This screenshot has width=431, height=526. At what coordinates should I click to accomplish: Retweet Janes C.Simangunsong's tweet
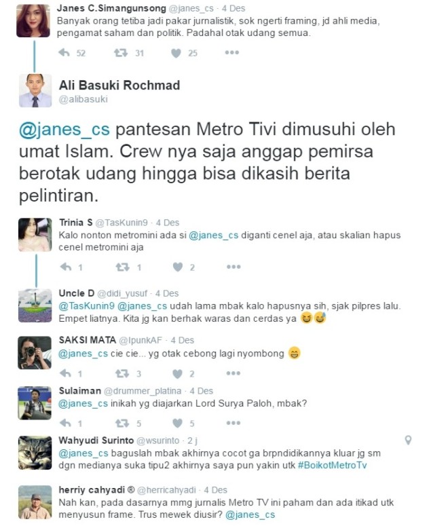[x=121, y=53]
